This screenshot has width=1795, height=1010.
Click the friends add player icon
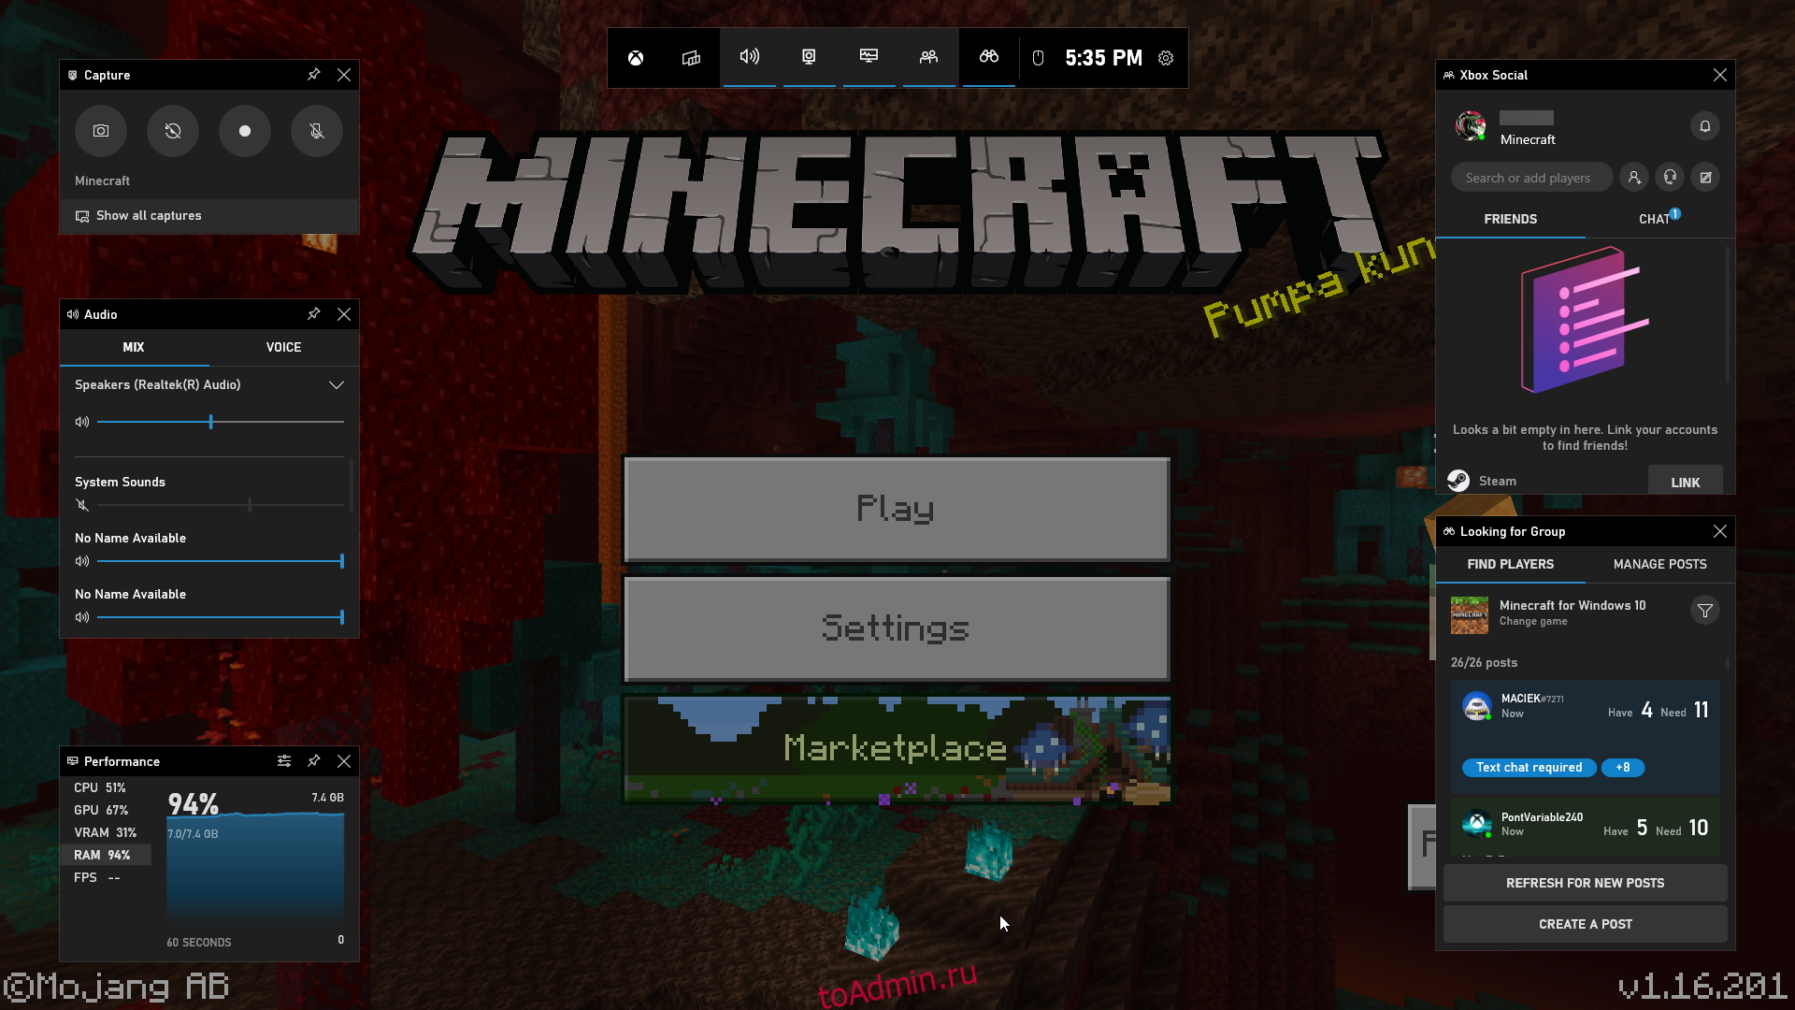(x=1633, y=178)
